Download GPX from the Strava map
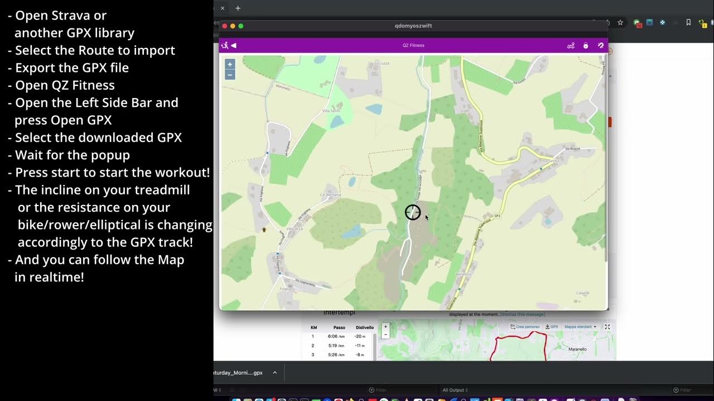 [x=552, y=327]
